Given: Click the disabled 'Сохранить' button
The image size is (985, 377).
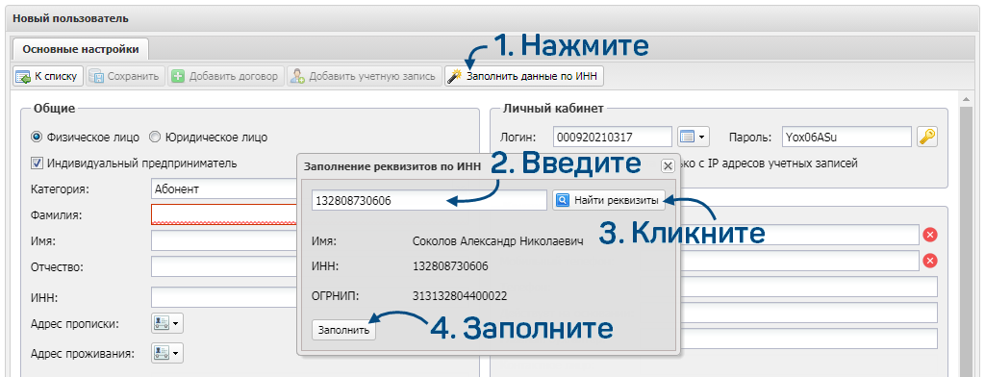Looking at the screenshot, I should 125,77.
